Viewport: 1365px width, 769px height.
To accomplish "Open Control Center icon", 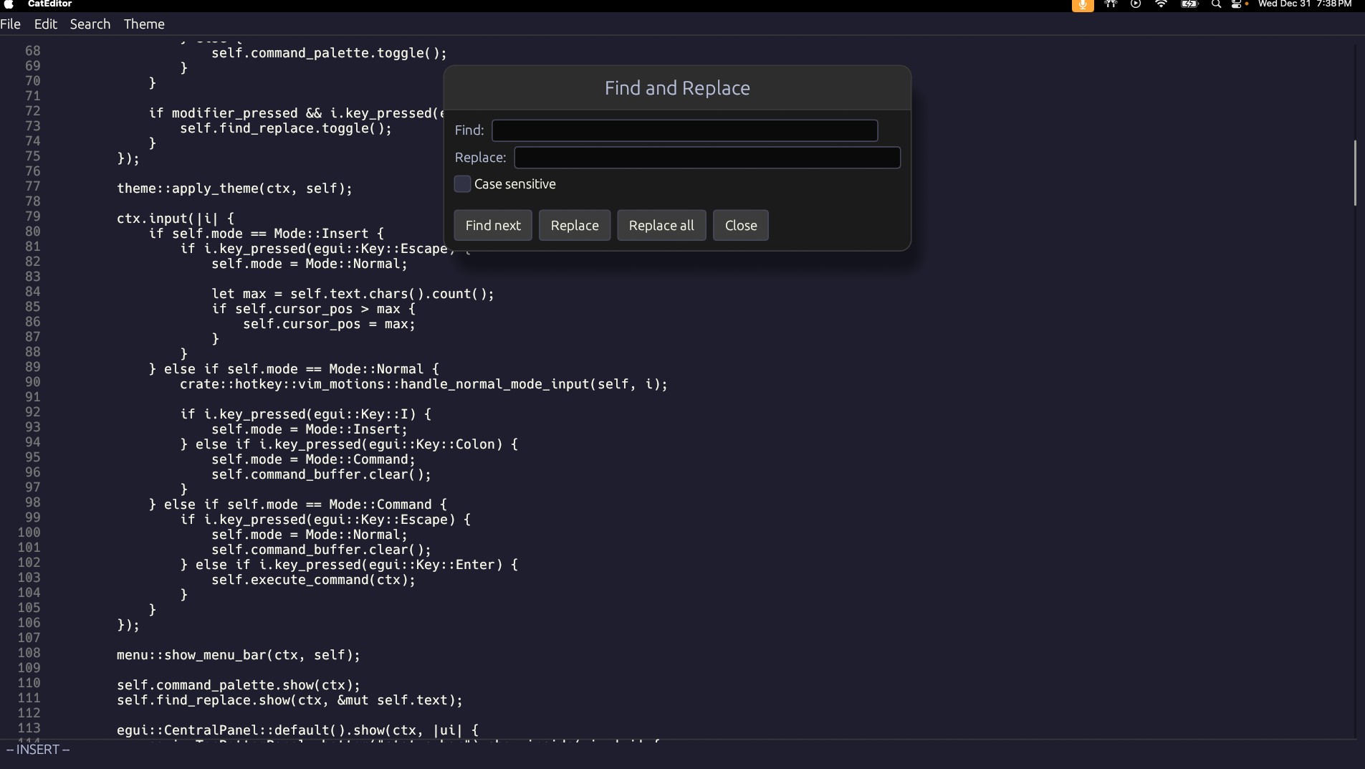I will [x=1236, y=4].
